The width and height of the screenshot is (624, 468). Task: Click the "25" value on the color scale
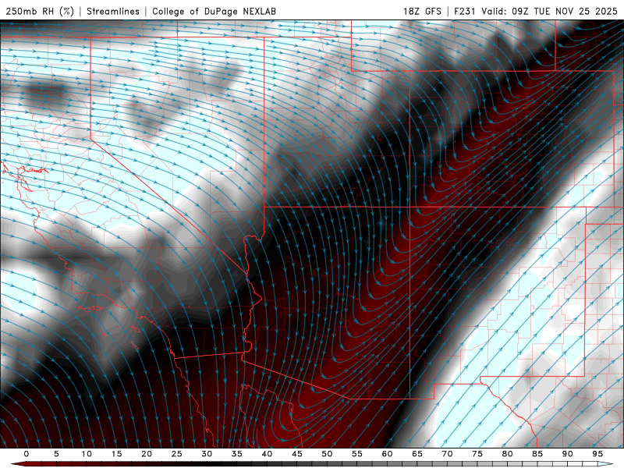tap(177, 454)
